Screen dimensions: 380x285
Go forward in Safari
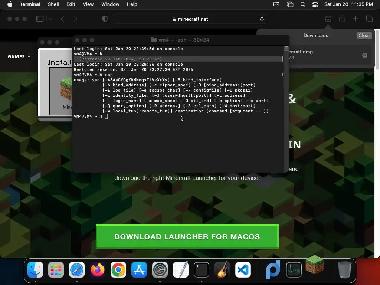click(x=75, y=19)
